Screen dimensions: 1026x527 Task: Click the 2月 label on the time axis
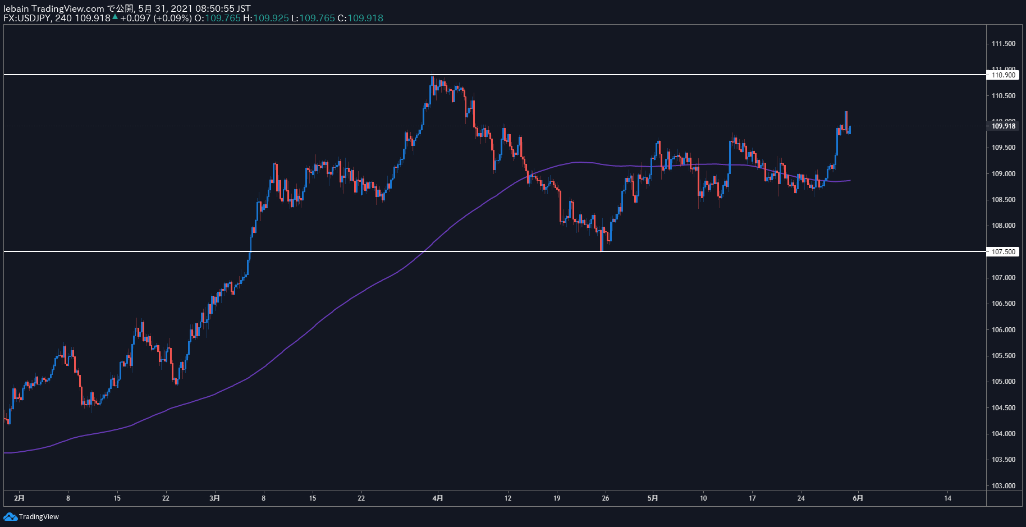coord(19,498)
